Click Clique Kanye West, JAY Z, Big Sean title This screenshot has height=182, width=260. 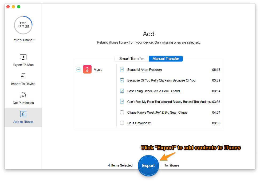pyautogui.click(x=157, y=113)
